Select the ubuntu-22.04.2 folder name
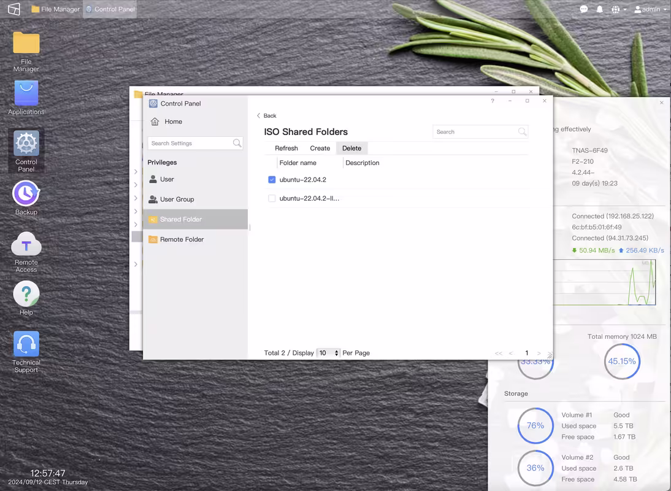Screen dimensions: 671x491 pos(302,180)
